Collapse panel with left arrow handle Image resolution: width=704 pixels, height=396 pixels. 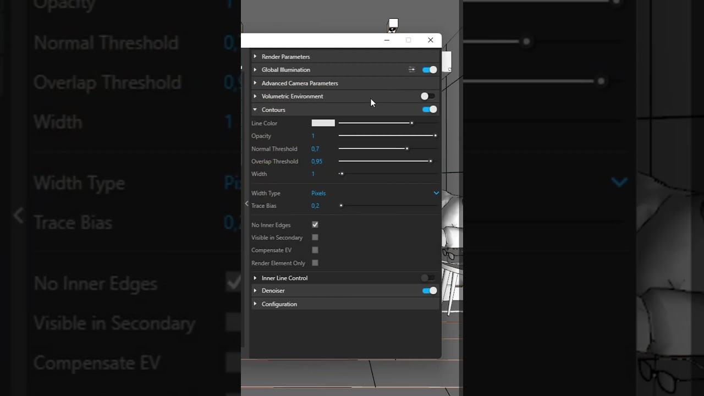(x=246, y=204)
